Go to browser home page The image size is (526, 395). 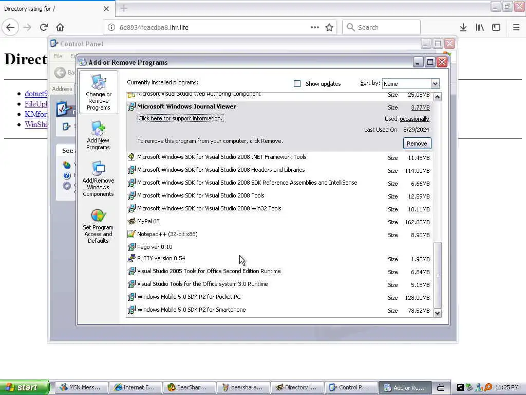[x=60, y=27]
